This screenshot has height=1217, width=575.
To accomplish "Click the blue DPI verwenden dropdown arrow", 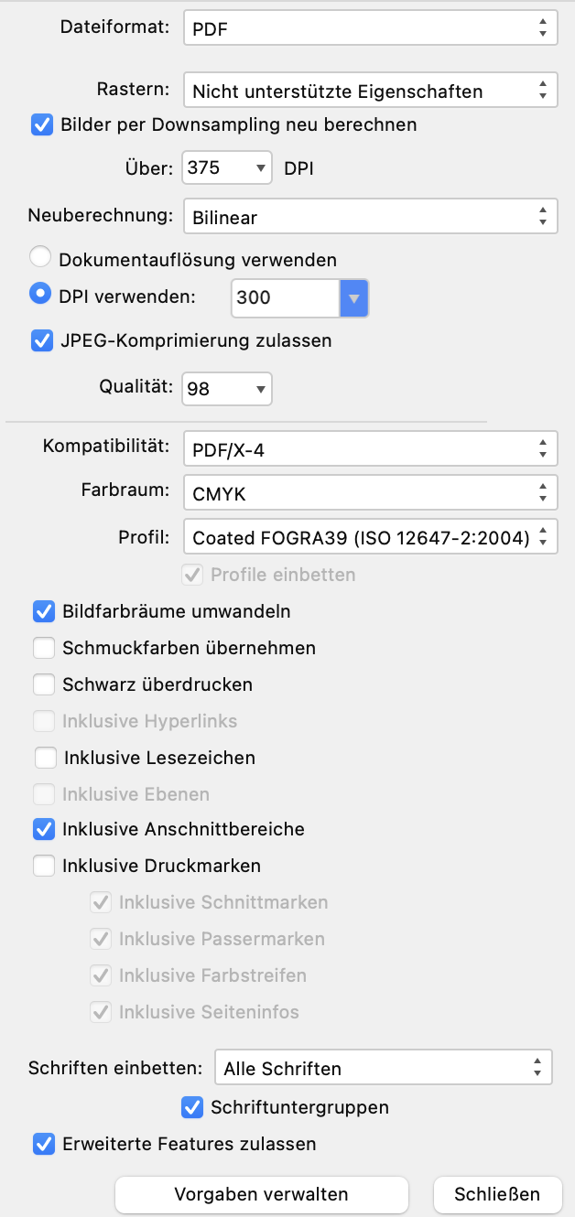I will (x=354, y=297).
